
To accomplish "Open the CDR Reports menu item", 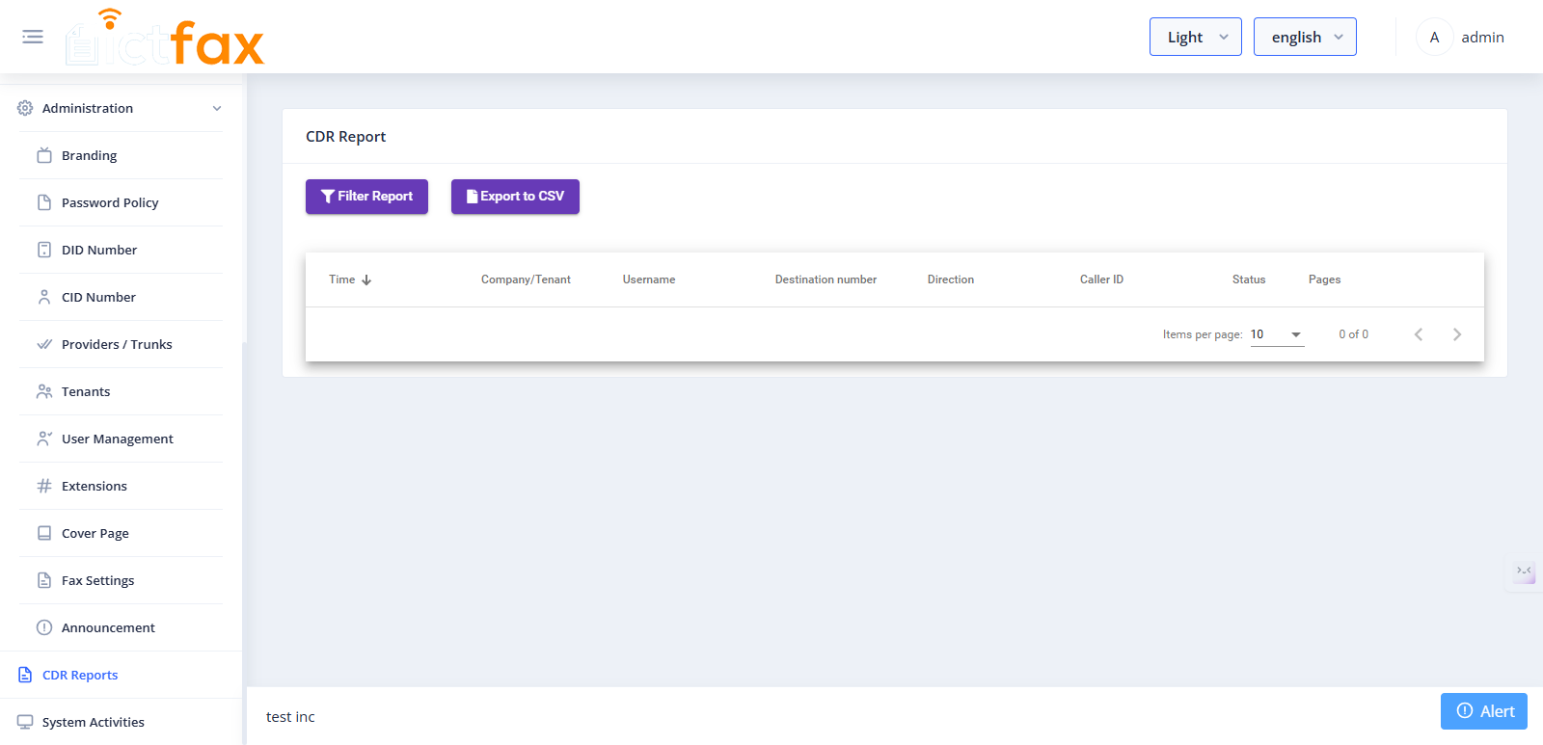I will click(x=121, y=675).
